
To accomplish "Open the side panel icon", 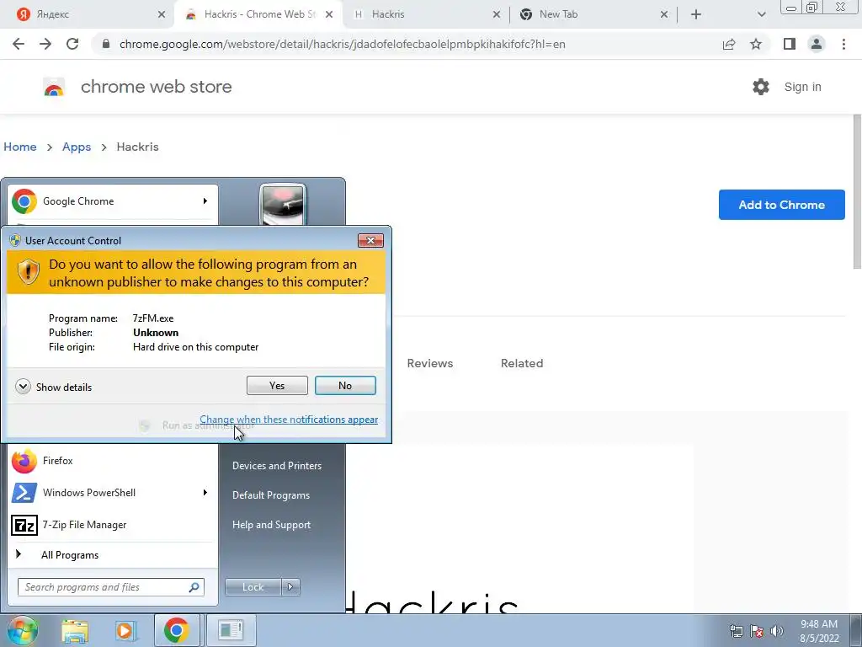I will pos(790,44).
